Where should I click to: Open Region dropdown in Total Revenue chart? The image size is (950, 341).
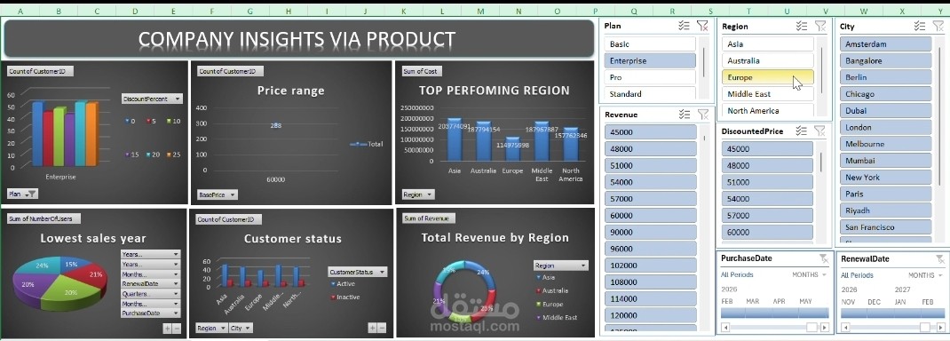(561, 266)
